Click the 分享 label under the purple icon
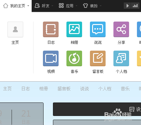141x125 pixels. [121, 42]
